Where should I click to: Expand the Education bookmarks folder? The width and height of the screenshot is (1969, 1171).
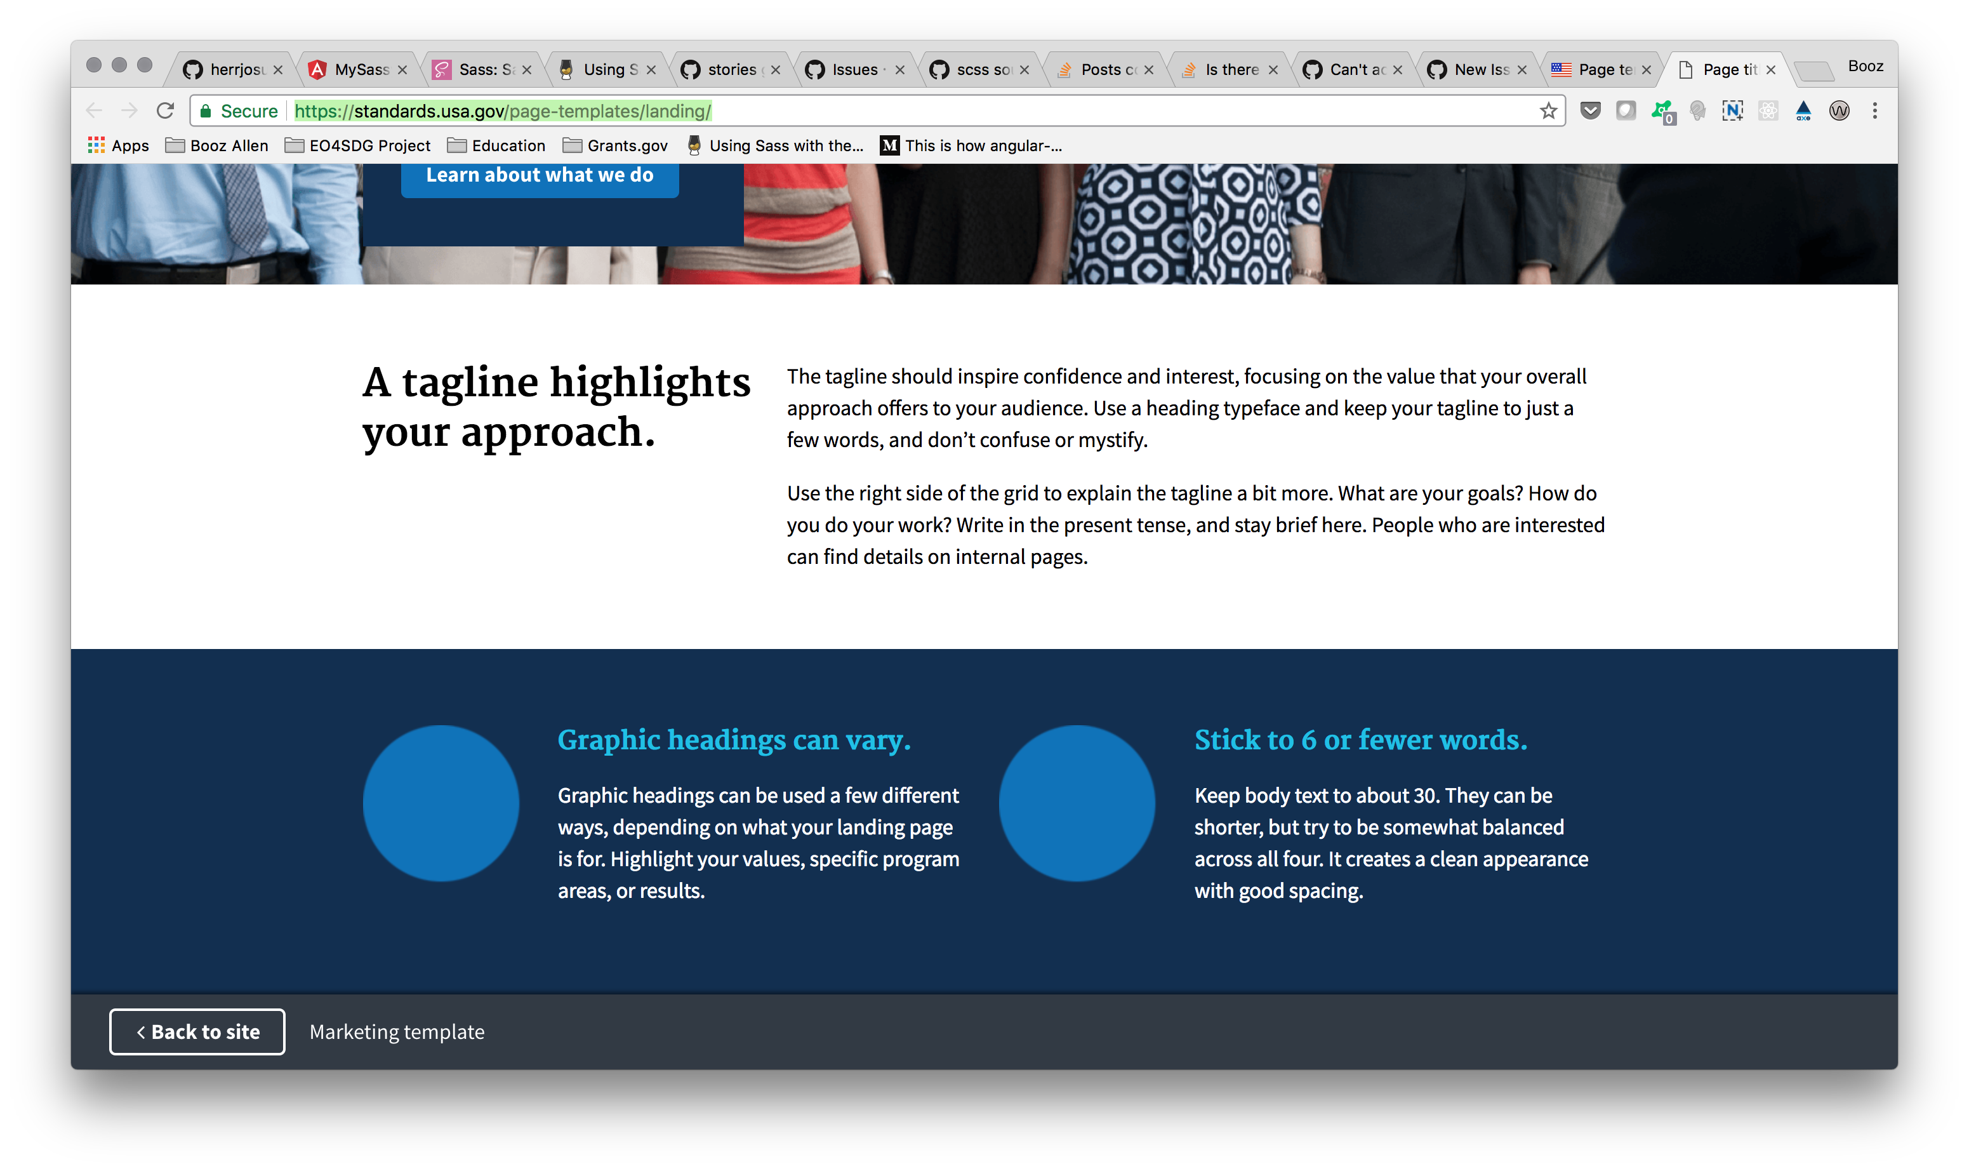tap(496, 145)
